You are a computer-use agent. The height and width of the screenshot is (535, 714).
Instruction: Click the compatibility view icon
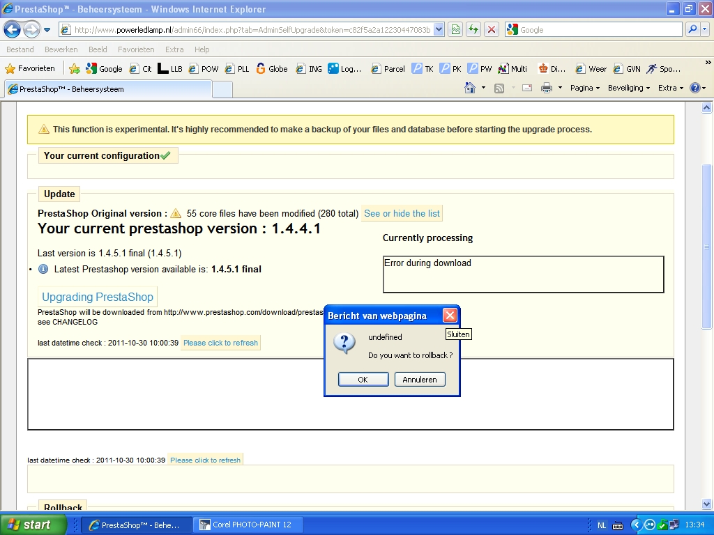coord(455,30)
